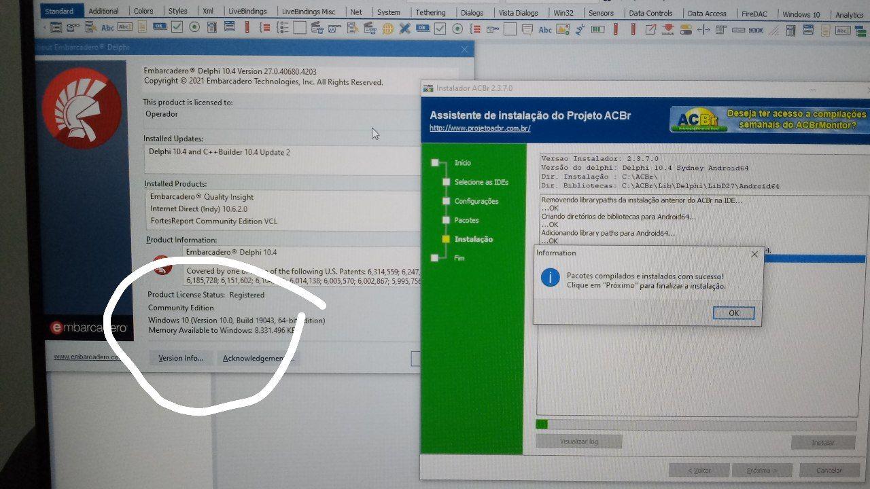This screenshot has width=870, height=489.
Task: Select the toggle switch component icon
Action: (x=686, y=29)
